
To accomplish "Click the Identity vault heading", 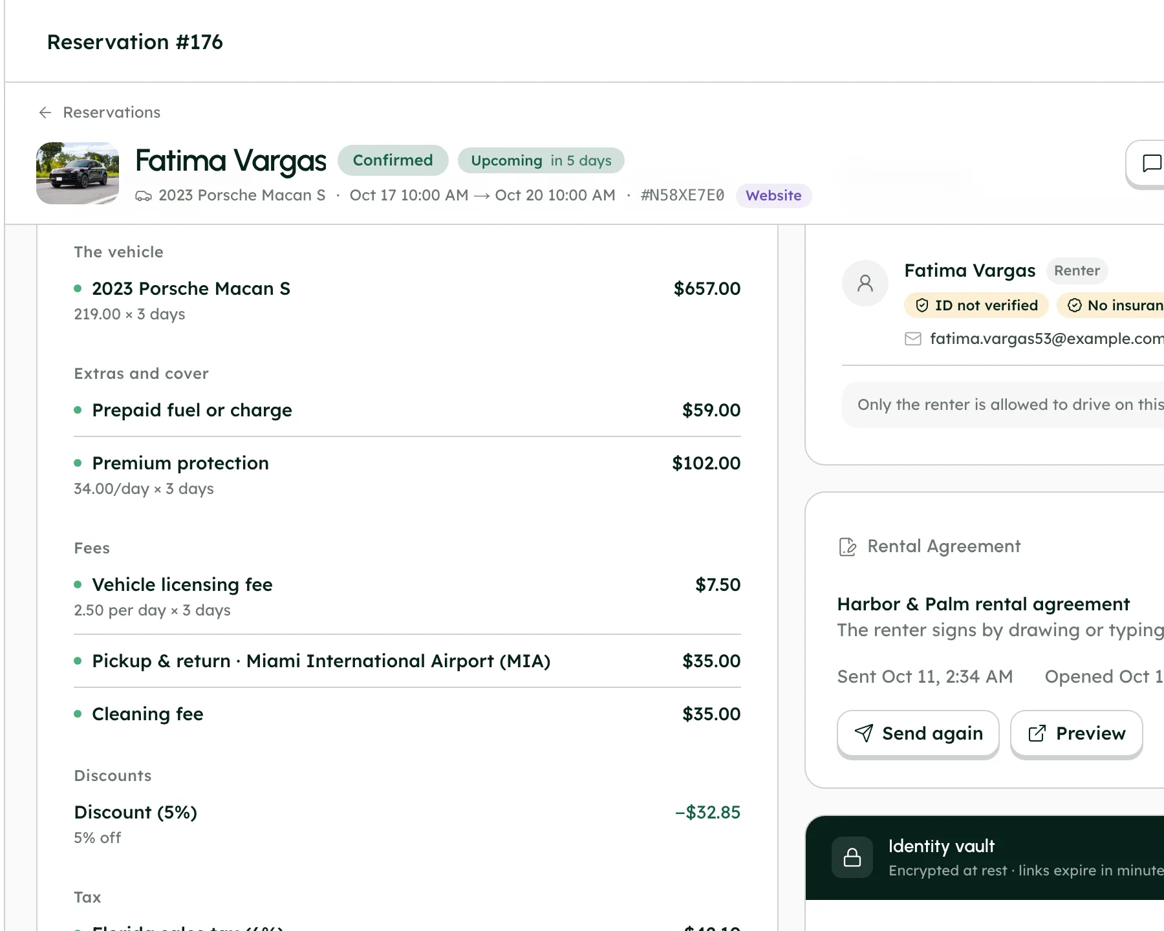I will click(x=941, y=846).
